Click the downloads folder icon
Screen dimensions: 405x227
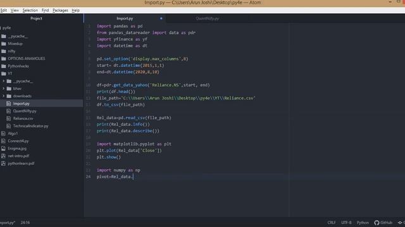[x=9, y=96]
